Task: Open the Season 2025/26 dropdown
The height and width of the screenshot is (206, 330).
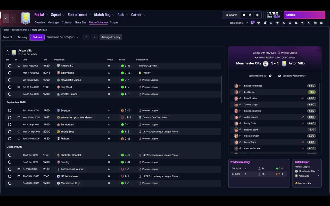Action: [63, 37]
